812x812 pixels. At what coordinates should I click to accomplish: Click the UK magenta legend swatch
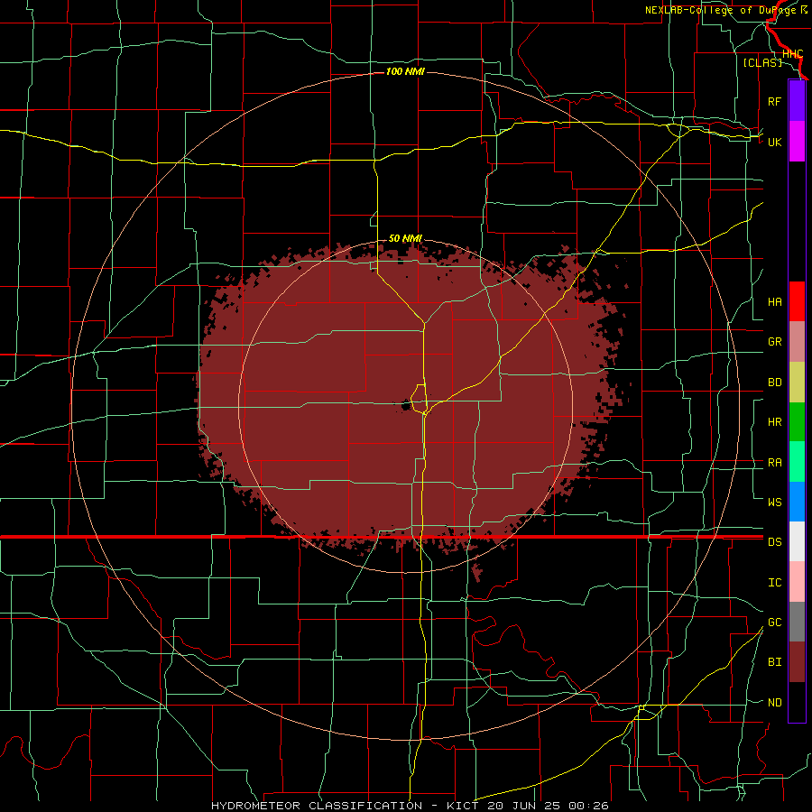(797, 142)
